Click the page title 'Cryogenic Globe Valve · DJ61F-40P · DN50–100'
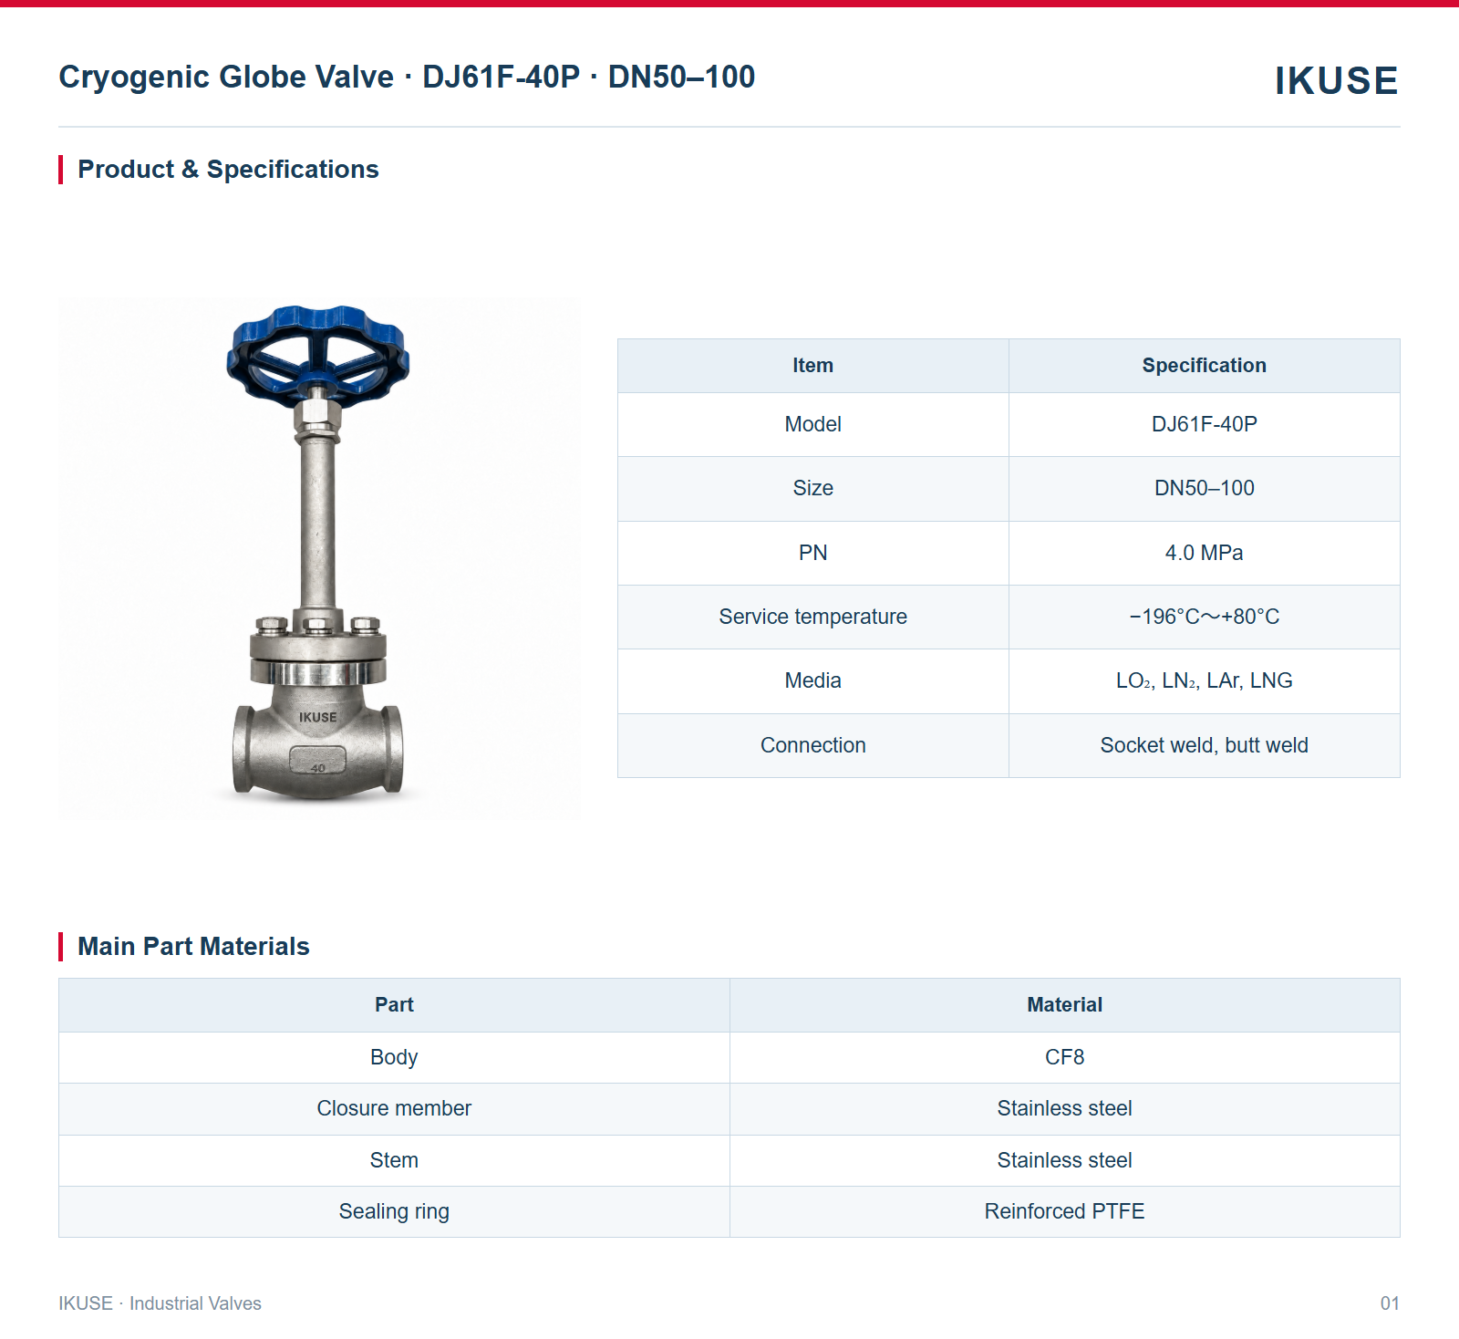The height and width of the screenshot is (1339, 1459). (407, 77)
